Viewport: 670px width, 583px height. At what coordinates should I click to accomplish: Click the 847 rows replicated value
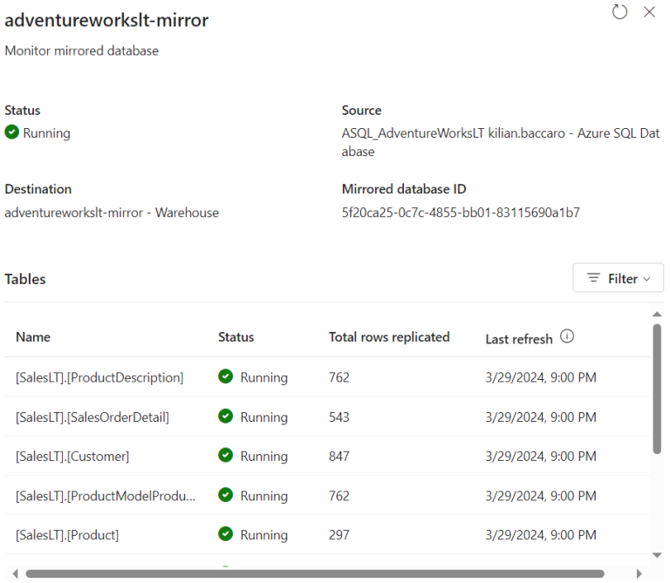[x=338, y=457]
